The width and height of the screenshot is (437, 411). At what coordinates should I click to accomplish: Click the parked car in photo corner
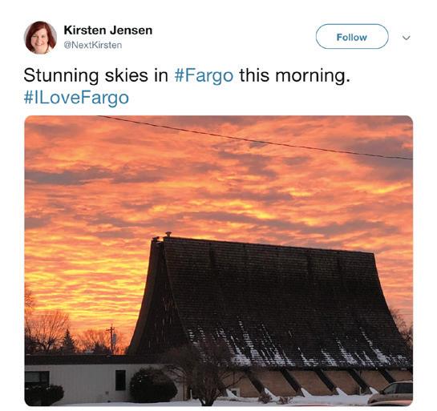[x=390, y=393]
